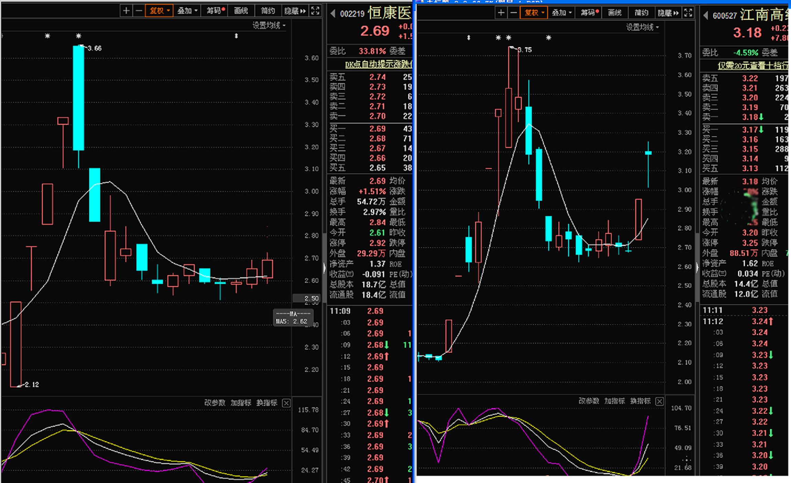The width and height of the screenshot is (791, 483).
Task: Click 换指标 in left indicator panel
Action: click(x=267, y=403)
